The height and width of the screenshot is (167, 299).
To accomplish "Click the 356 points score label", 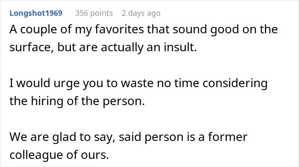I will pos(94,13).
